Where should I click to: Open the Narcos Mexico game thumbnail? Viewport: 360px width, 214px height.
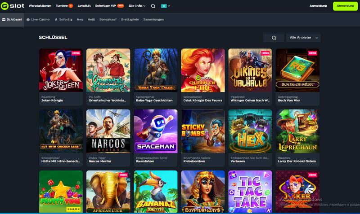108,131
